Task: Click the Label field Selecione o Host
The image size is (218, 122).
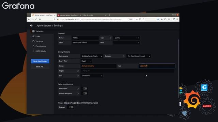Action: [x=85, y=43]
